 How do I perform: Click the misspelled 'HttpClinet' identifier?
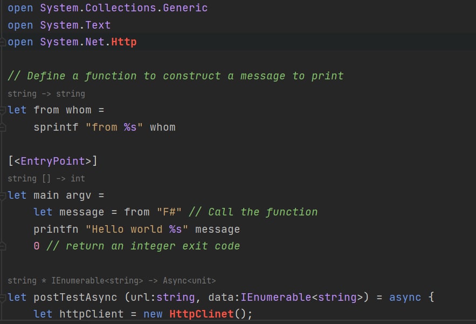click(201, 314)
